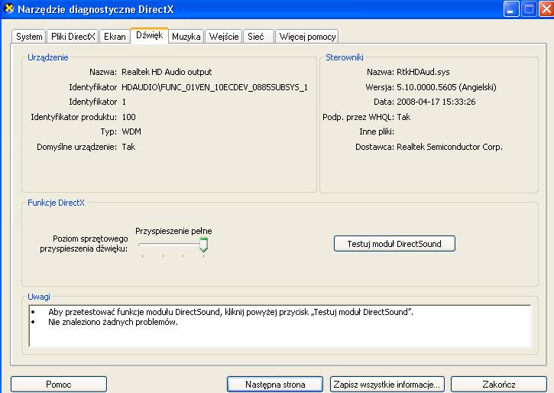Viewport: 554px width, 393px height.
Task: Select the Ekran tab
Action: pos(115,37)
